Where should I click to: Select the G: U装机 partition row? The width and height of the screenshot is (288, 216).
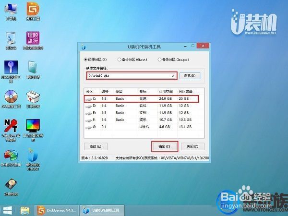coord(144,127)
